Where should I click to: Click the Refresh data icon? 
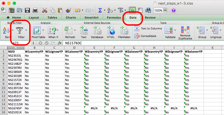pyautogui.click(x=69, y=30)
